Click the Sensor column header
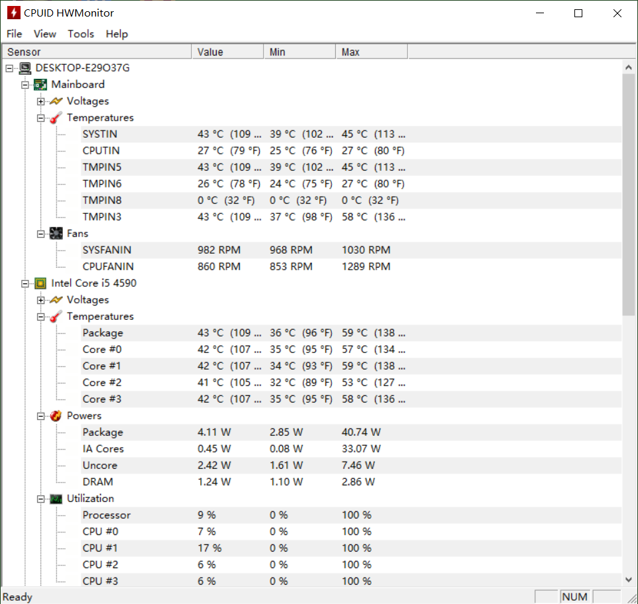This screenshot has width=638, height=604. (x=97, y=52)
